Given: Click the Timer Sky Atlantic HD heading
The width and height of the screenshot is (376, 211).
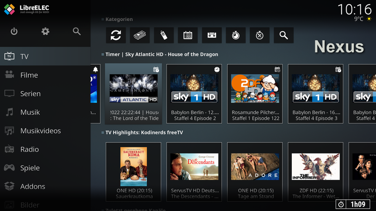Looking at the screenshot, I should 162,54.
